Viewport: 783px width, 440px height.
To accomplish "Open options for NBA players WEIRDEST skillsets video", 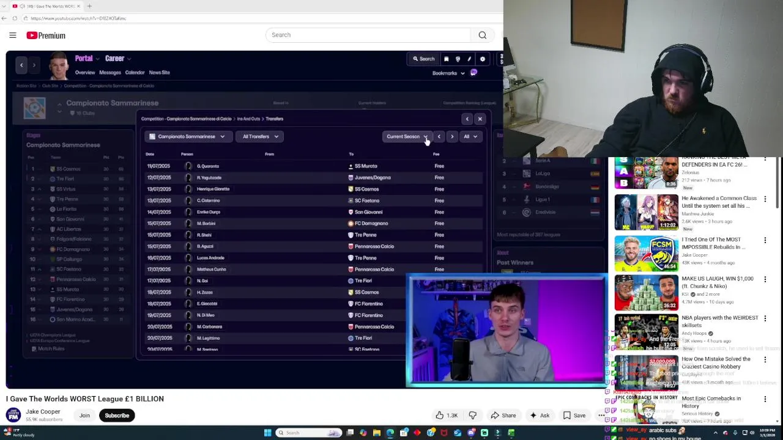I will coord(765,319).
